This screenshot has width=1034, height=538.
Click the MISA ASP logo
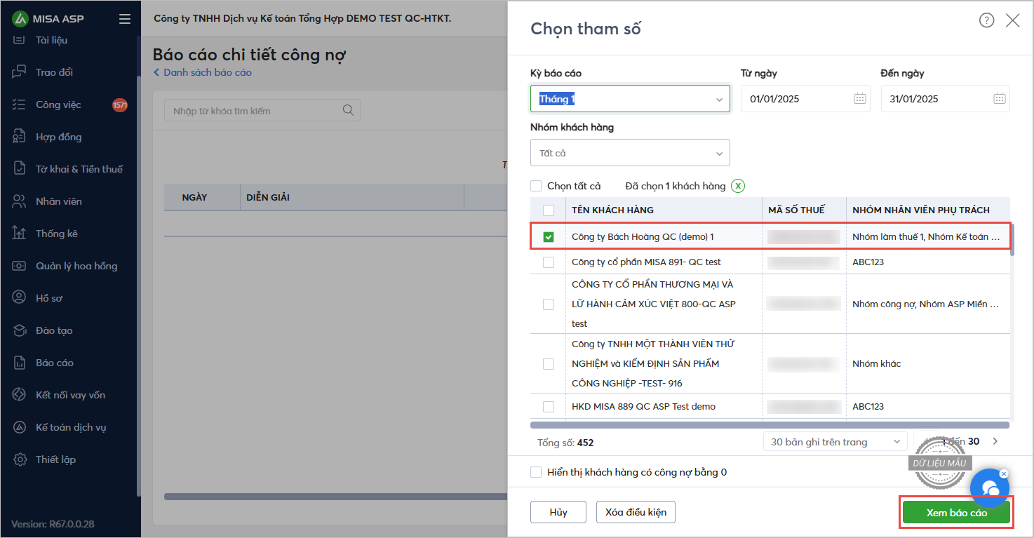click(x=48, y=19)
